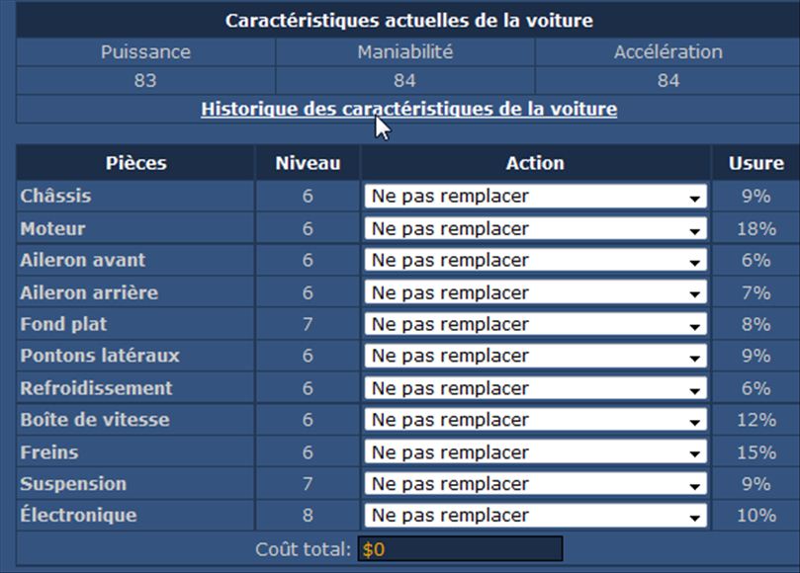Open the Châssis action dropdown
This screenshot has height=573, width=800.
point(536,197)
